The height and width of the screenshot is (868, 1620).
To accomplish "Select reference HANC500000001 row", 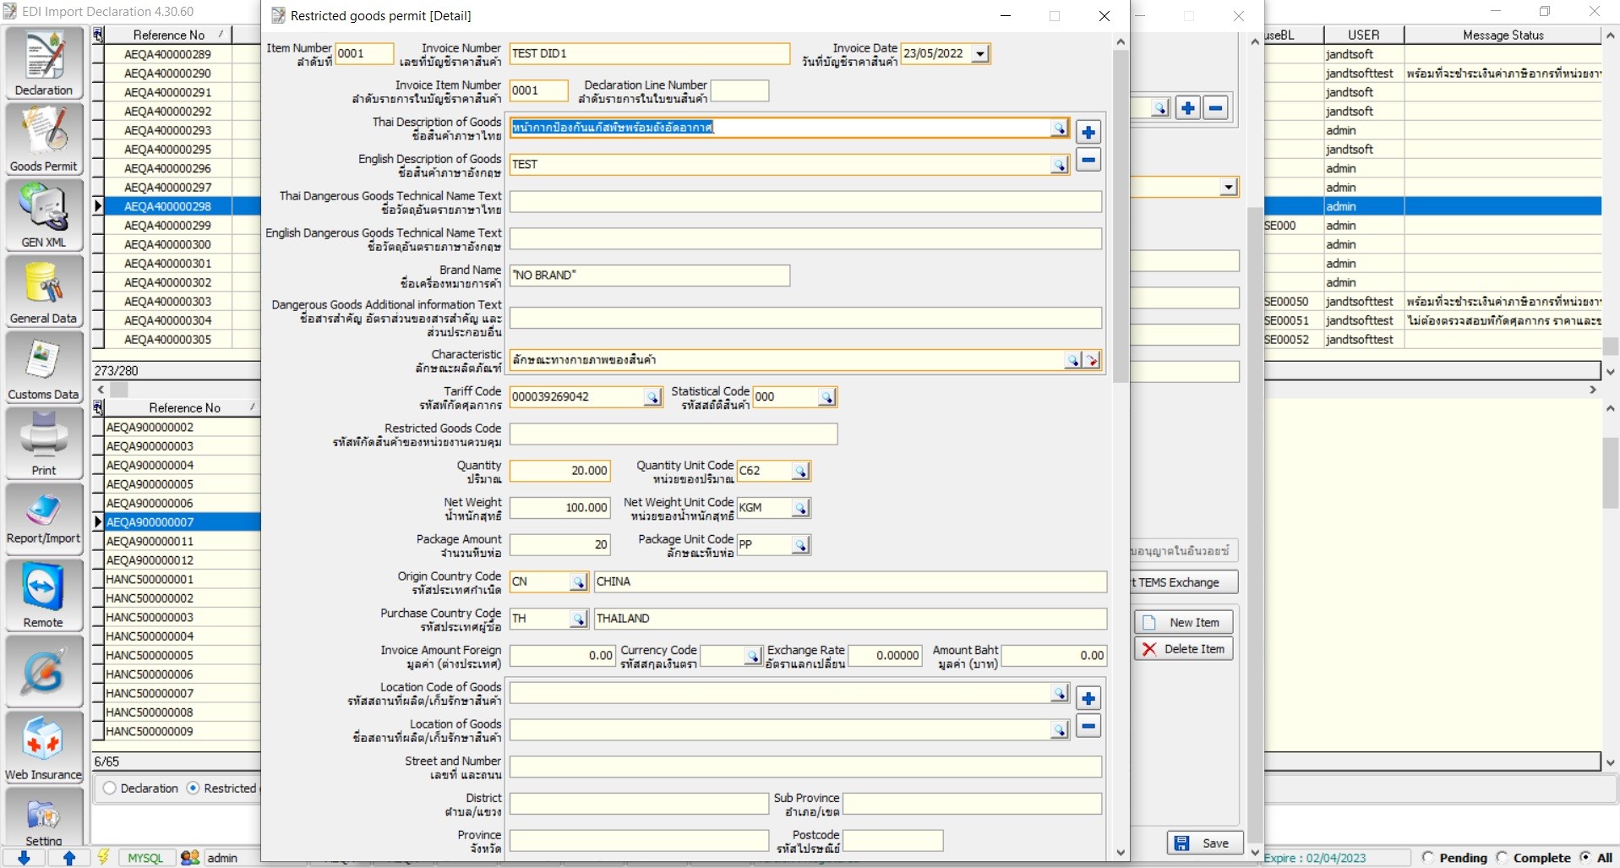I will [150, 579].
